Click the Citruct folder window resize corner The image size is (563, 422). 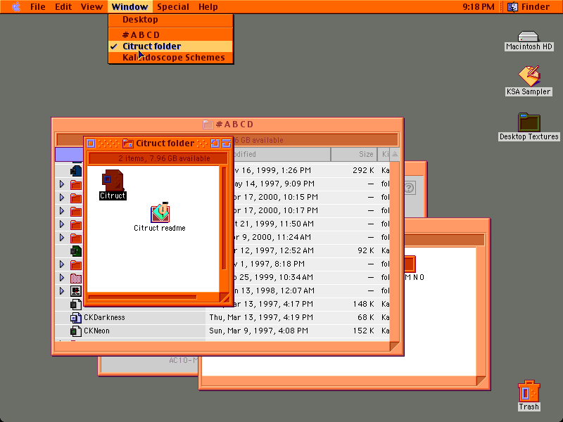tap(224, 298)
